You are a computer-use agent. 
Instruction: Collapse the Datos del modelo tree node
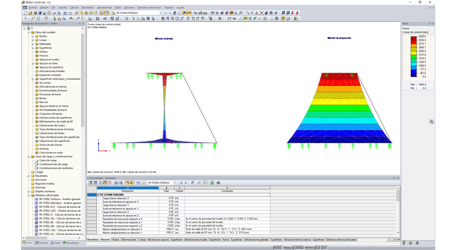pyautogui.click(x=29, y=32)
